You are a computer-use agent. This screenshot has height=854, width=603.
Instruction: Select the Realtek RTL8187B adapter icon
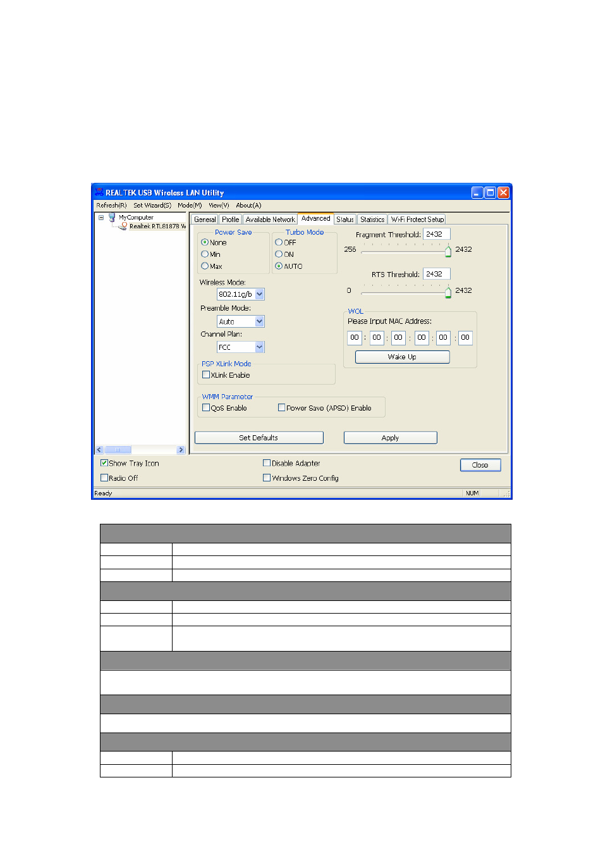click(x=124, y=226)
